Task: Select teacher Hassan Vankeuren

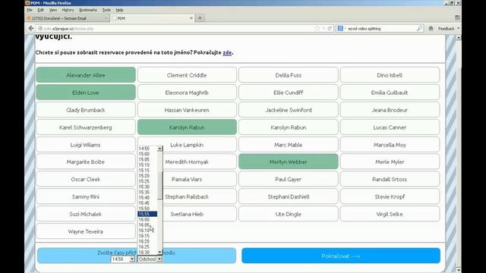Action: 187,110
